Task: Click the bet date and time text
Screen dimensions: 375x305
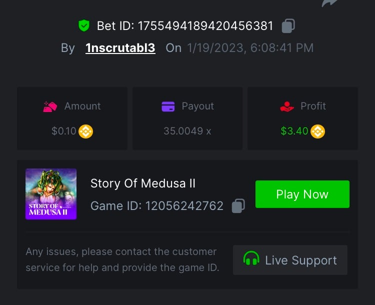Action: pos(250,48)
